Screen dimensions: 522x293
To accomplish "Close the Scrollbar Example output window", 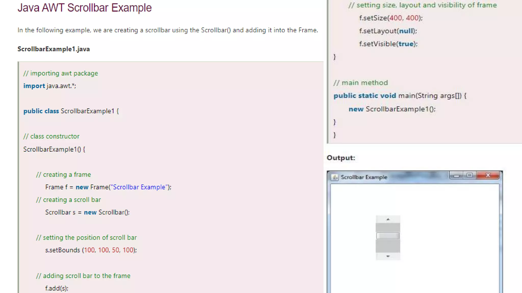I will 488,175.
